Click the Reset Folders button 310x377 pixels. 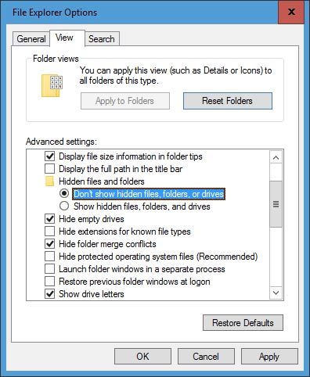click(228, 101)
